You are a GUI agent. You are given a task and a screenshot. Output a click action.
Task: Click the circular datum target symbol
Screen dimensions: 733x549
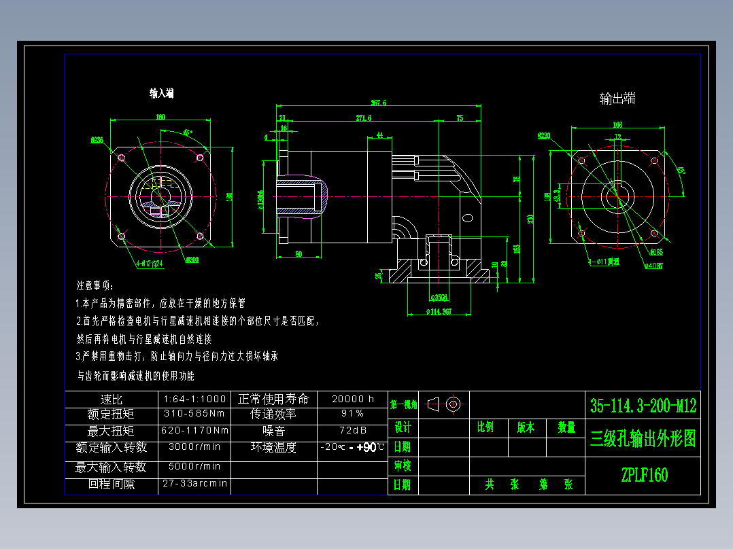[x=454, y=404]
